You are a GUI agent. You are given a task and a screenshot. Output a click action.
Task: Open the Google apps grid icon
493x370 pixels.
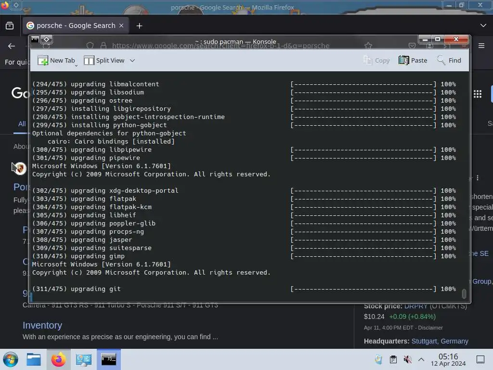pos(477,94)
